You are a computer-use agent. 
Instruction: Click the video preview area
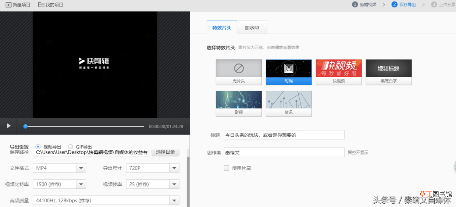click(x=95, y=65)
